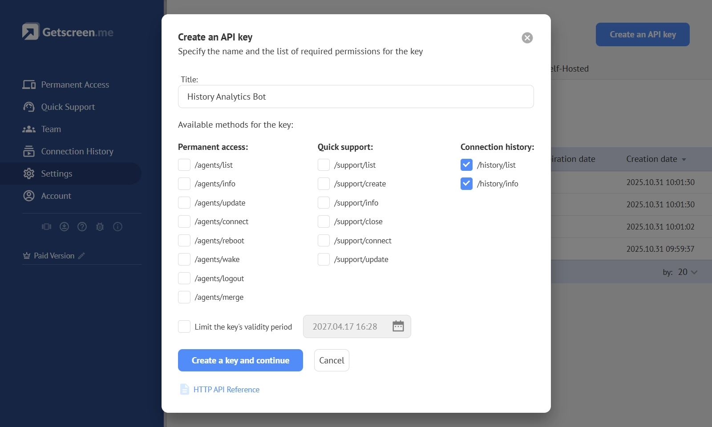
Task: Click the Title input field
Action: coord(356,97)
